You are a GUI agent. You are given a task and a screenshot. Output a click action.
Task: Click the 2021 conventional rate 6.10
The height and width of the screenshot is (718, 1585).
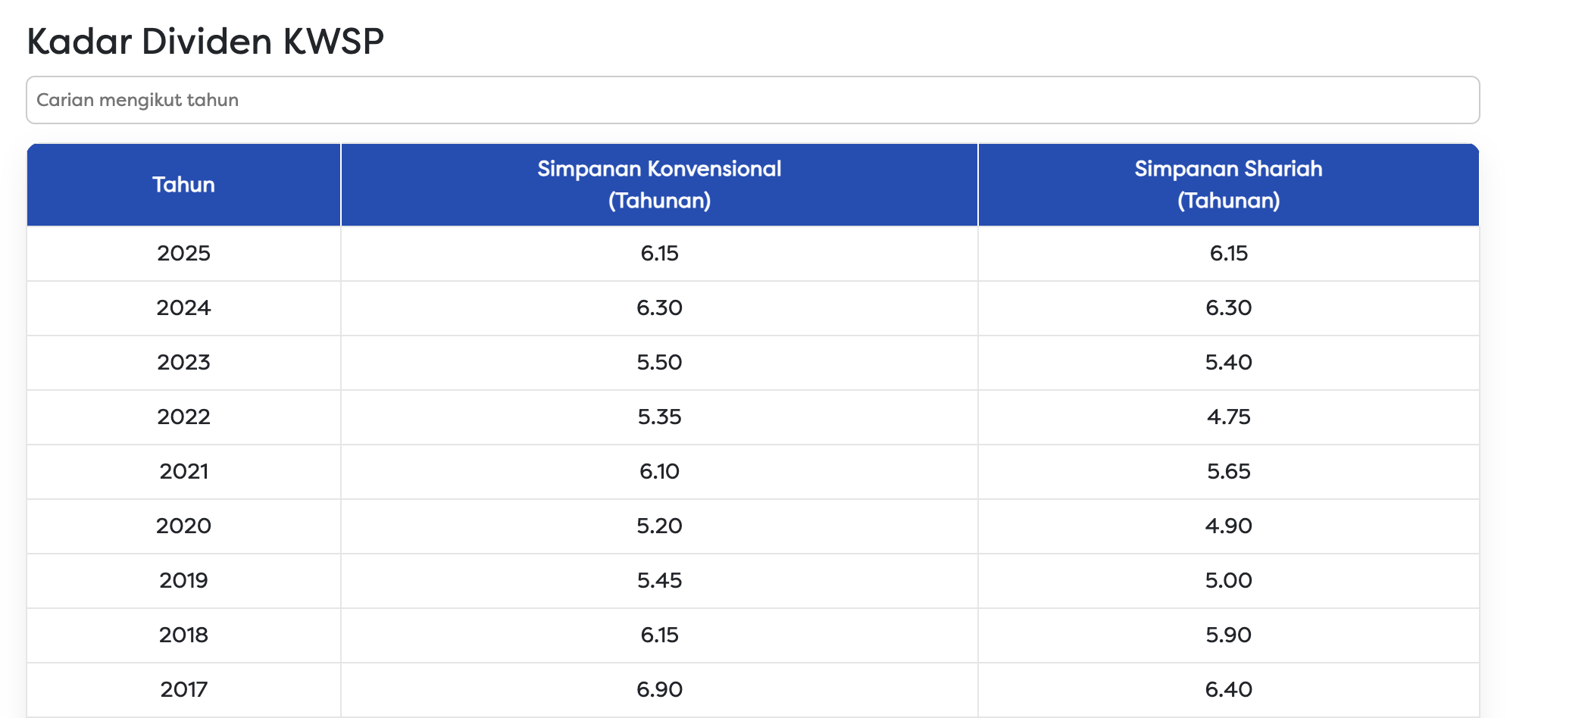tap(659, 471)
